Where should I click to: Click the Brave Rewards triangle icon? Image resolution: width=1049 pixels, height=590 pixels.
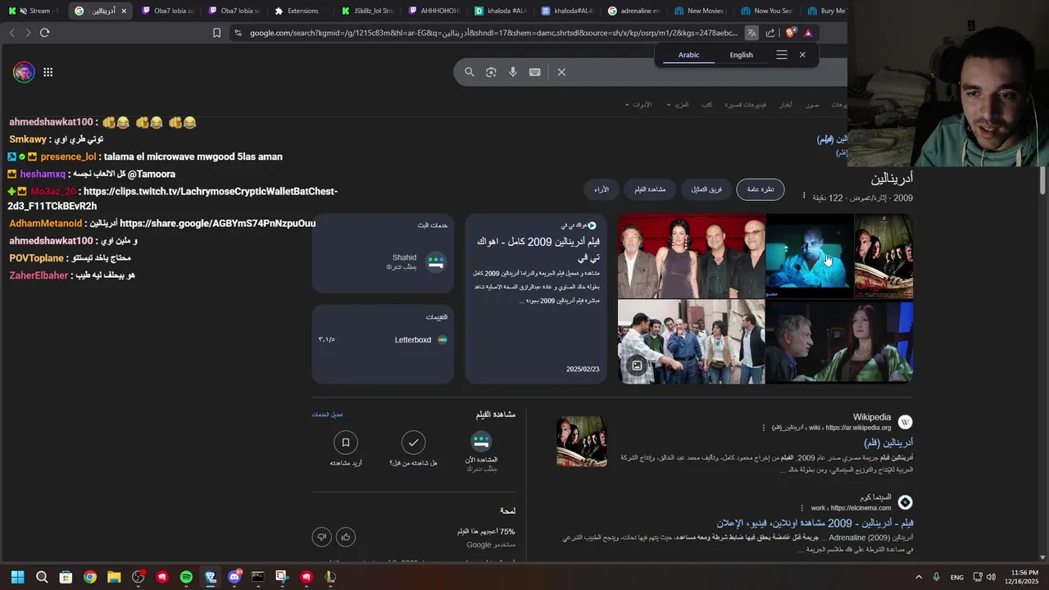808,33
